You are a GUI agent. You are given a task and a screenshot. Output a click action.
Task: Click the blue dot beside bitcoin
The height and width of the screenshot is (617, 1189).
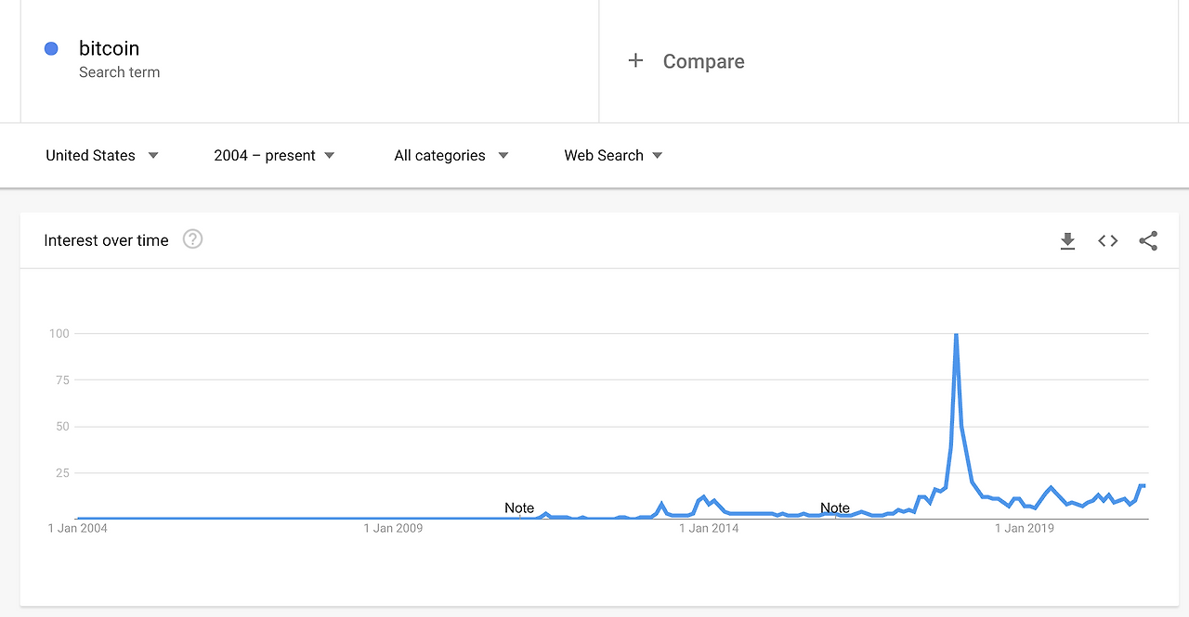(x=51, y=48)
